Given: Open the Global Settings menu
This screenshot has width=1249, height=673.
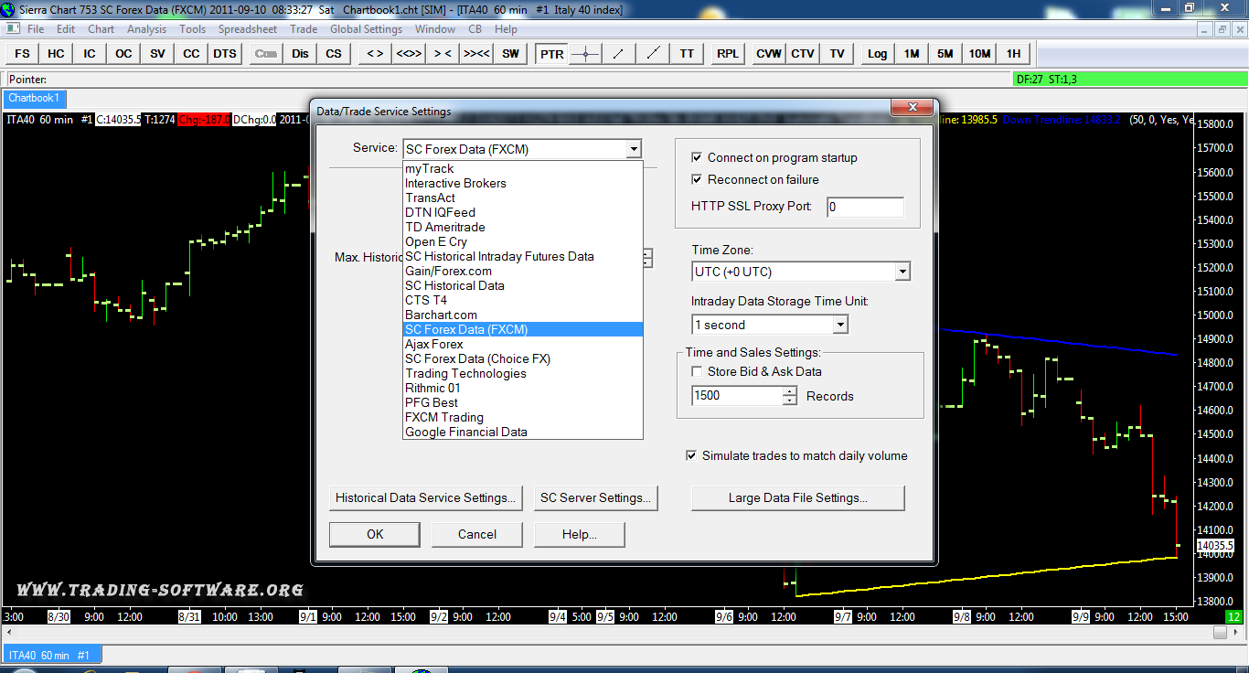Looking at the screenshot, I should 366,29.
